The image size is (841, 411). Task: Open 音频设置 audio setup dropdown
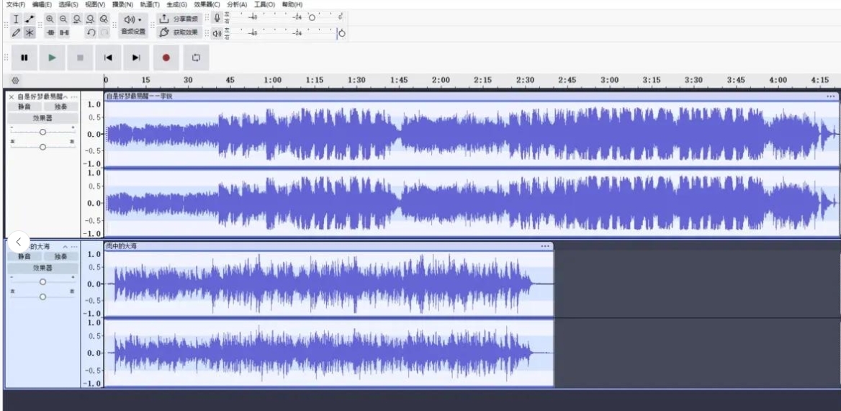tap(133, 26)
